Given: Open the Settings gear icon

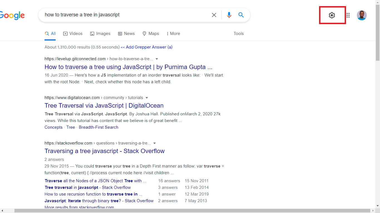Looking at the screenshot, I should [x=332, y=15].
